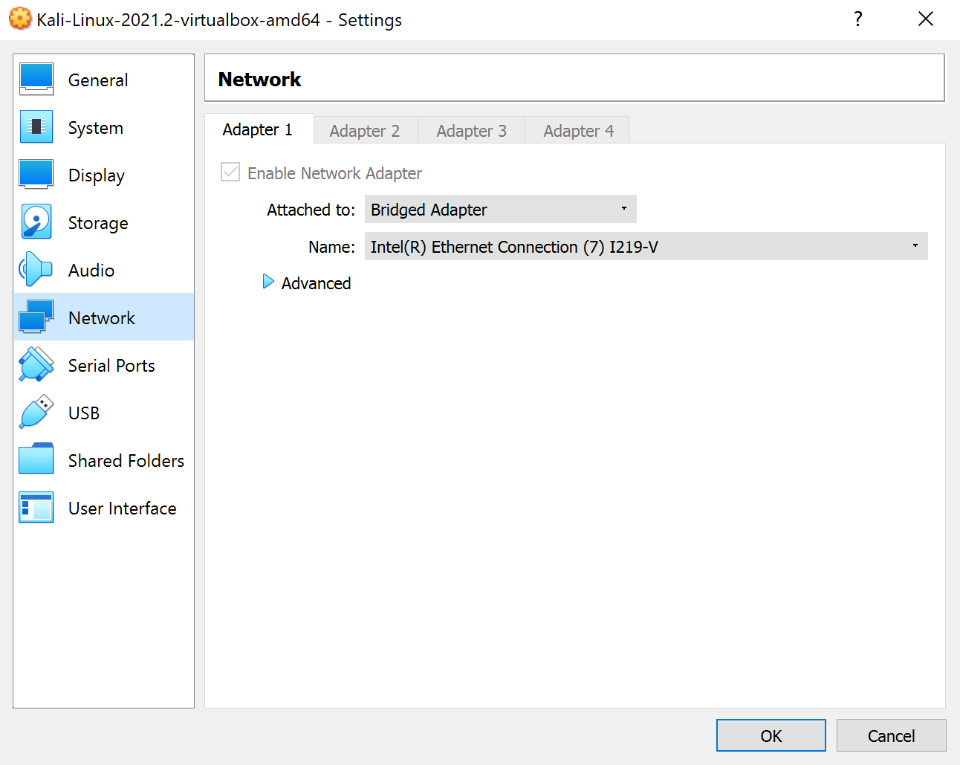The width and height of the screenshot is (960, 765).
Task: Select the Network category label
Action: pos(102,318)
